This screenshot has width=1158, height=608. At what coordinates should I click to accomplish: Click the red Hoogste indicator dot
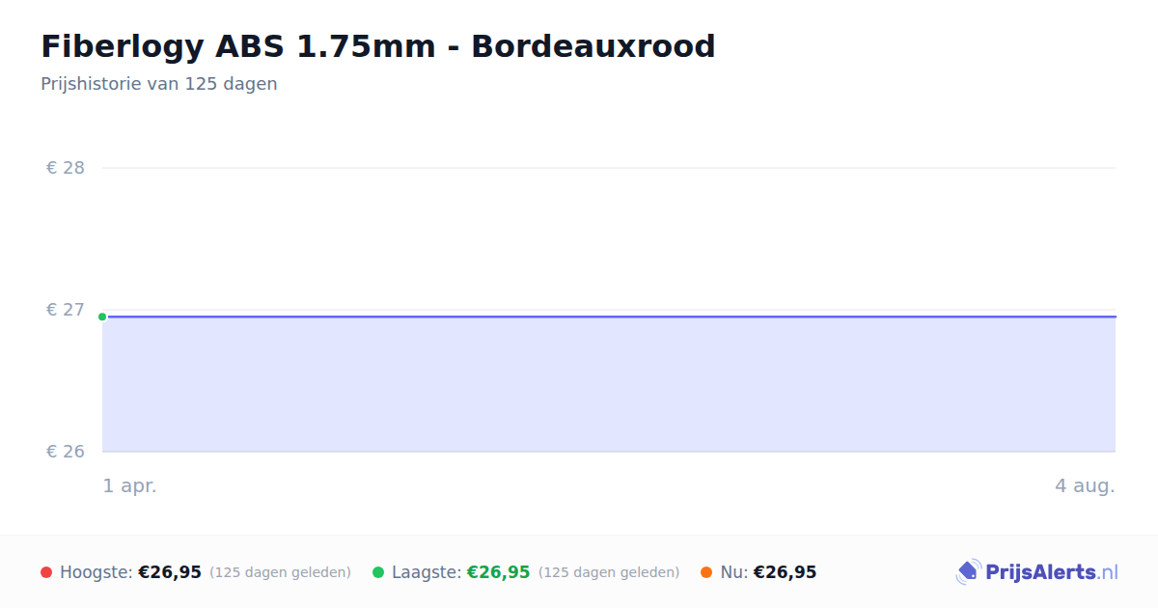pyautogui.click(x=46, y=572)
